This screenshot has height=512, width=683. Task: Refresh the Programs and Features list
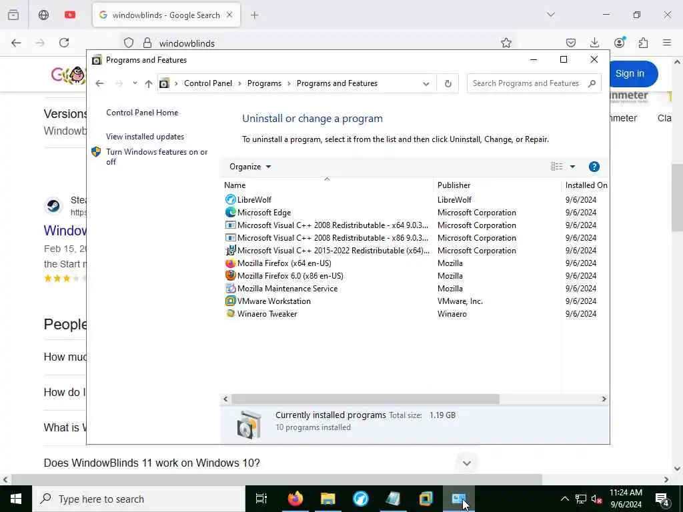(448, 83)
